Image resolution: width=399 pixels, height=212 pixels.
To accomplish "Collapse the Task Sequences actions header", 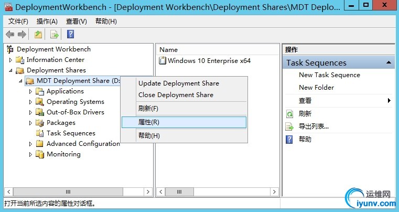I will tap(390, 63).
